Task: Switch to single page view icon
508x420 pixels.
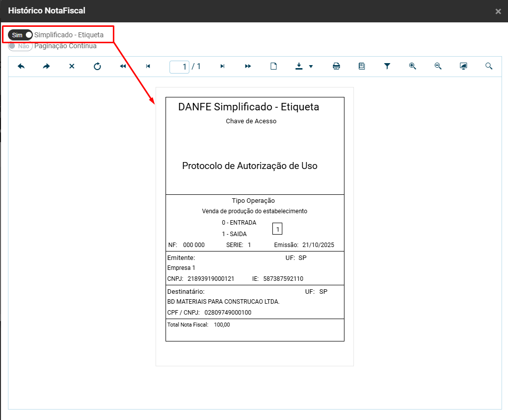Action: click(273, 66)
